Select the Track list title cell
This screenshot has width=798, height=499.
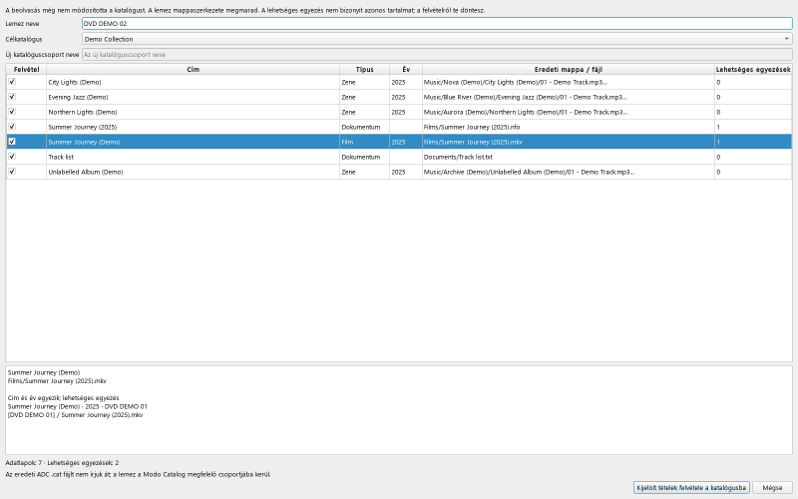click(193, 157)
